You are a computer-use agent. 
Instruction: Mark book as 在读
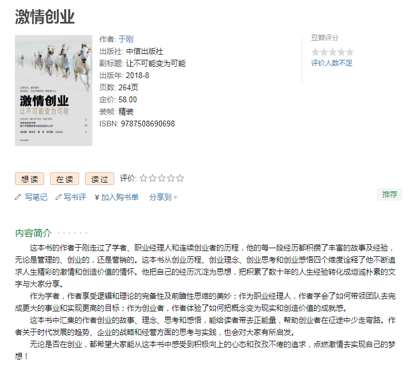[64, 179]
